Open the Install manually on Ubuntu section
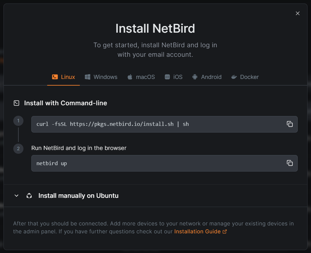 point(78,196)
